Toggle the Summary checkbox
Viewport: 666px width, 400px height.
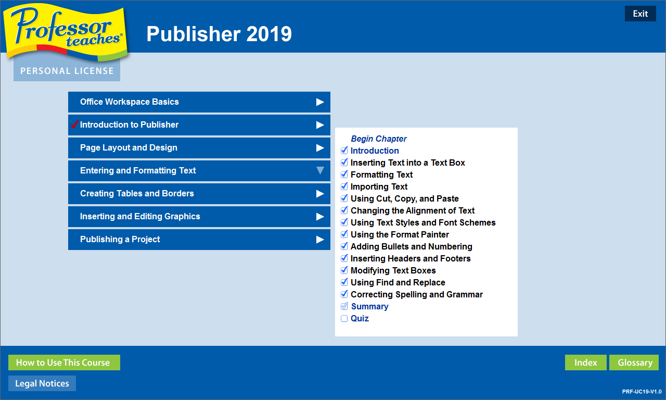point(344,306)
